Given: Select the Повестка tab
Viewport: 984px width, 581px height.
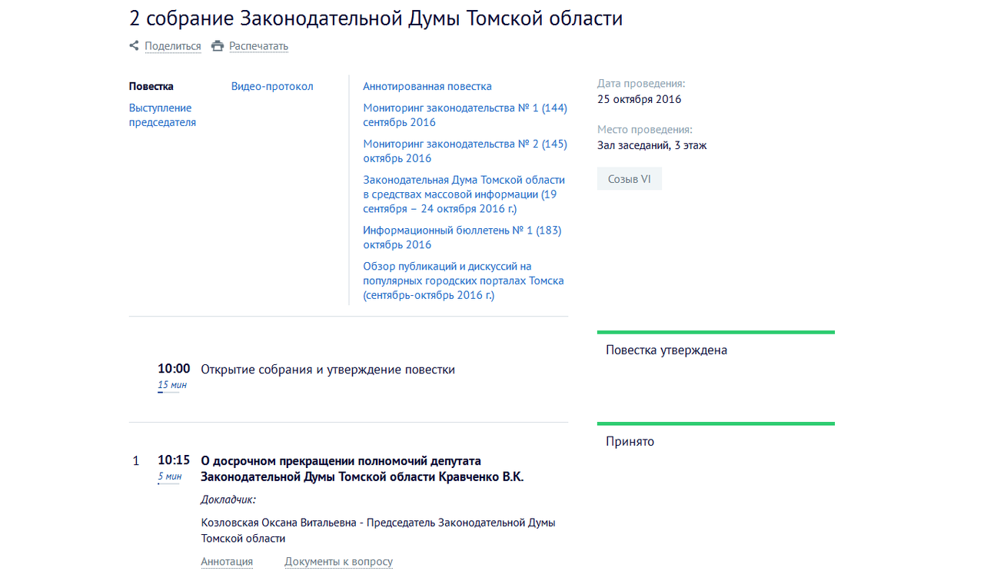Looking at the screenshot, I should (x=151, y=86).
